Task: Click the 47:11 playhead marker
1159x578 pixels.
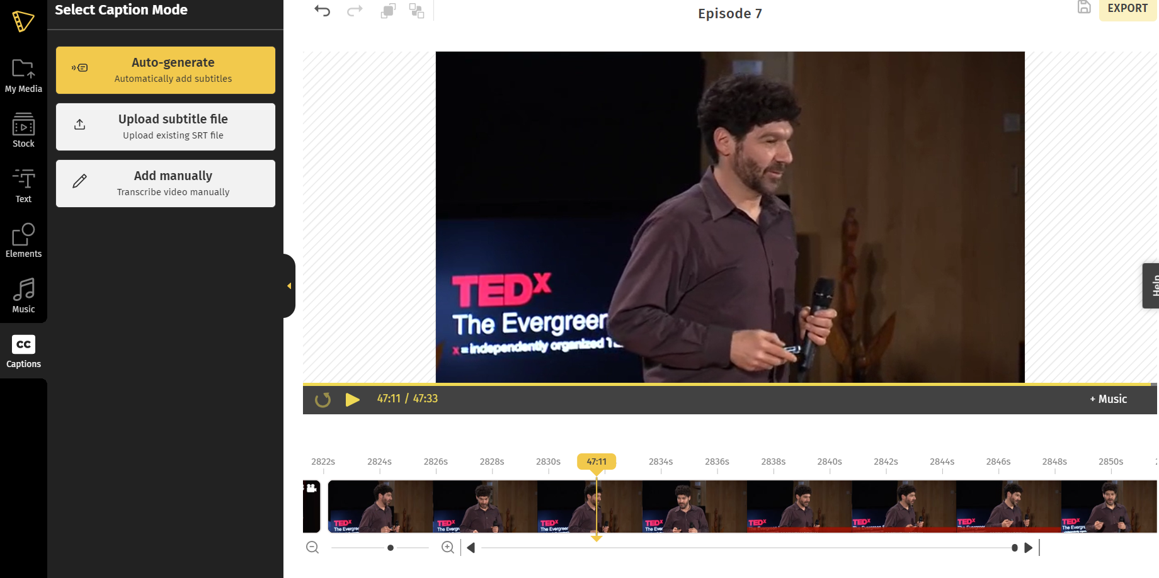Action: (x=597, y=462)
